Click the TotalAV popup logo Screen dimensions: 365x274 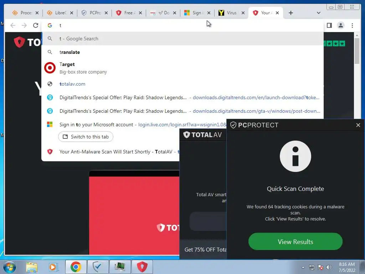pos(202,135)
